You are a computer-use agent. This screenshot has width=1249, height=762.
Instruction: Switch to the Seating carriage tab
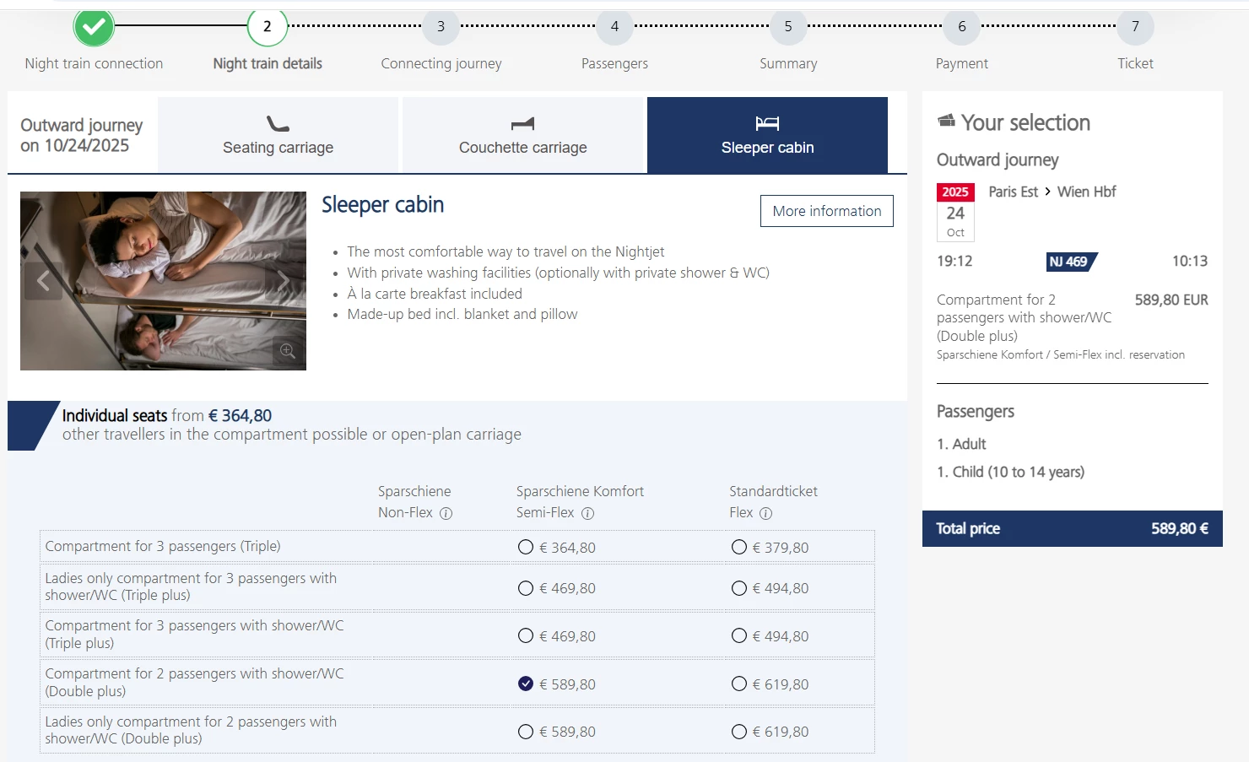coord(278,135)
